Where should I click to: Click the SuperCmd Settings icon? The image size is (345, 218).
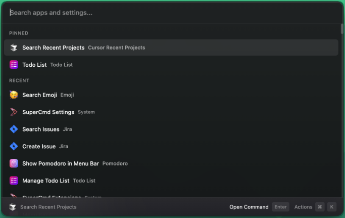(x=14, y=112)
